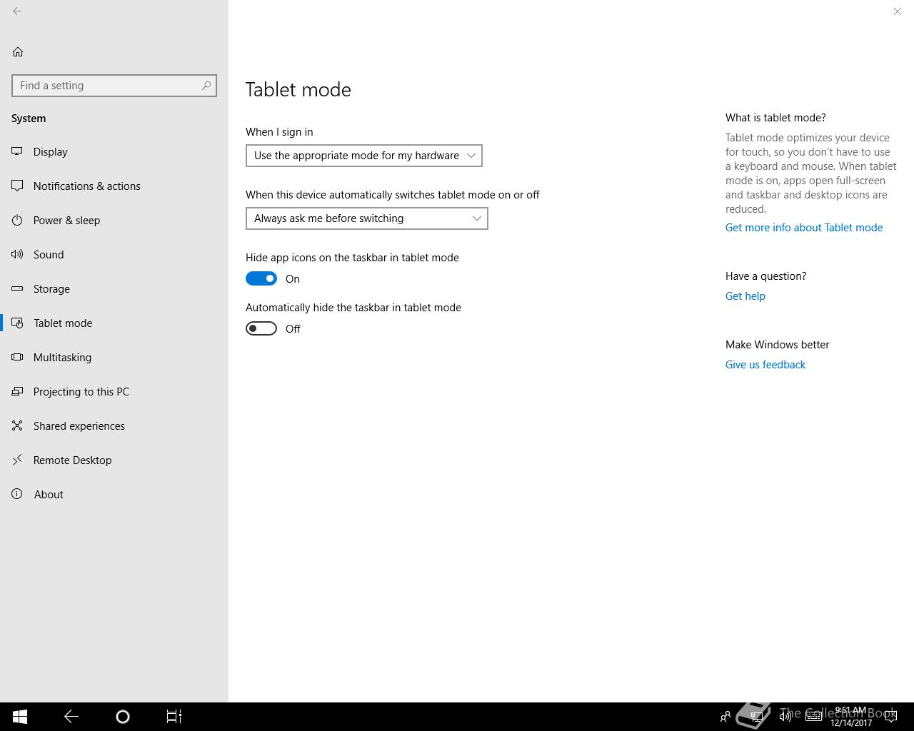This screenshot has height=731, width=914.
Task: Open Cortana circle on the taskbar
Action: pyautogui.click(x=123, y=717)
